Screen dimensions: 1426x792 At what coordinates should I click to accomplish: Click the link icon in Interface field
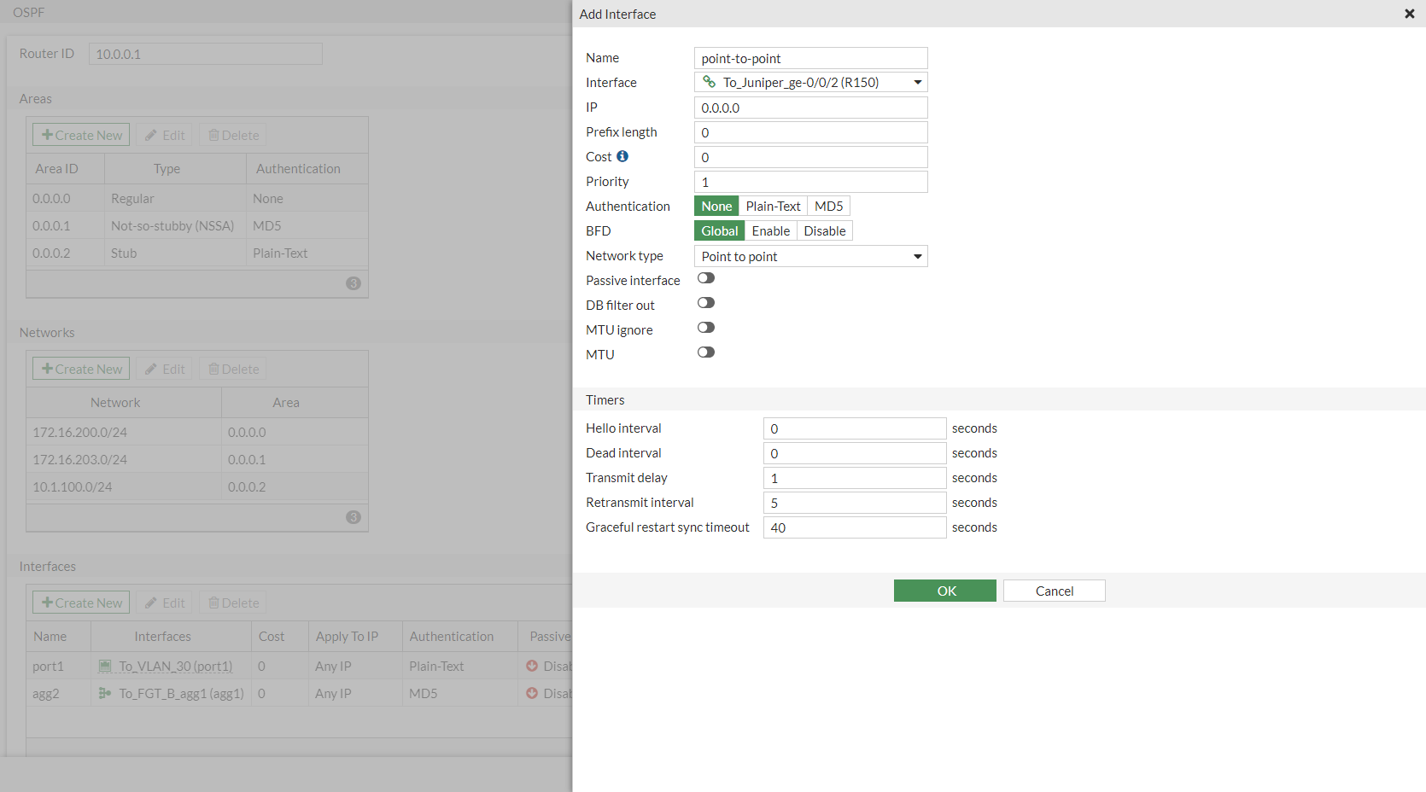[x=709, y=82]
